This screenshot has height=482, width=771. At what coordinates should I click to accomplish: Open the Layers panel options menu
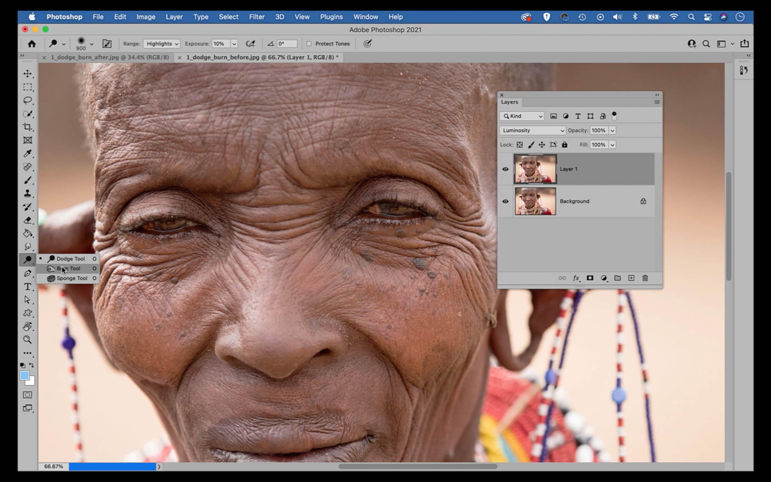[x=657, y=102]
